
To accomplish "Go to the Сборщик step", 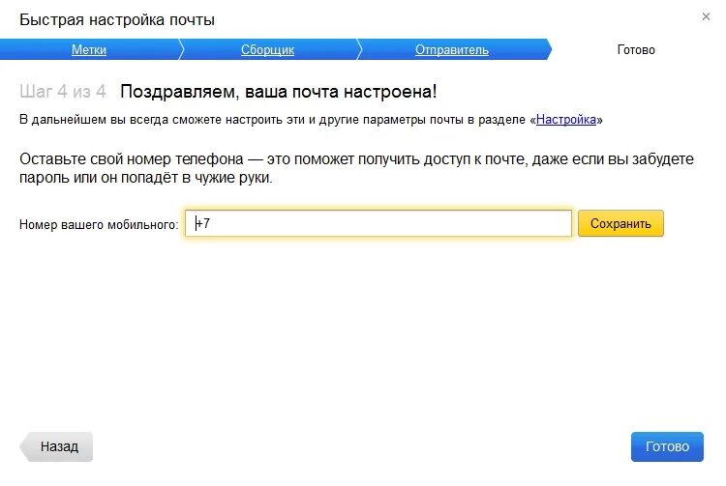I will tap(267, 50).
